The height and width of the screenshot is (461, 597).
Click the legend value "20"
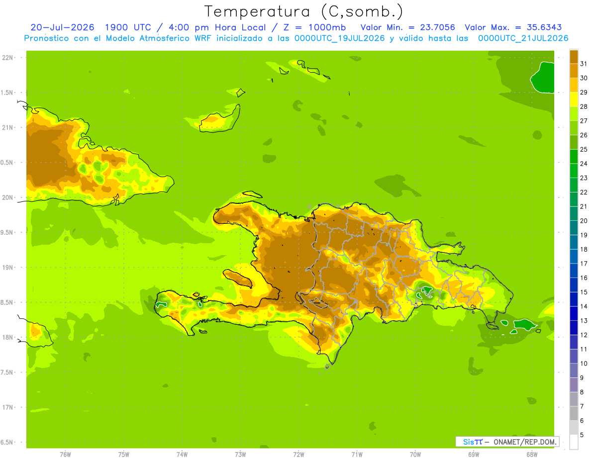click(x=584, y=221)
